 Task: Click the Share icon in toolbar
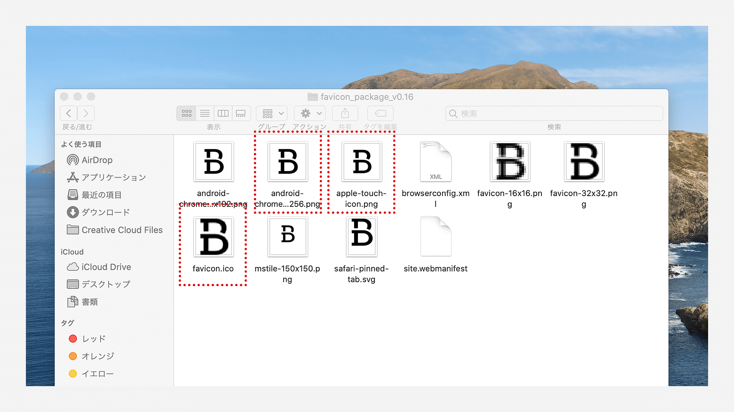345,113
